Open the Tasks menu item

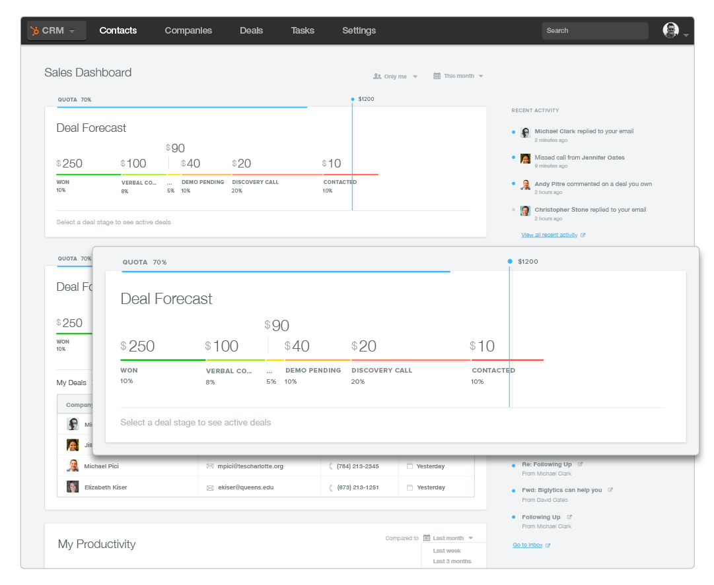tap(303, 30)
